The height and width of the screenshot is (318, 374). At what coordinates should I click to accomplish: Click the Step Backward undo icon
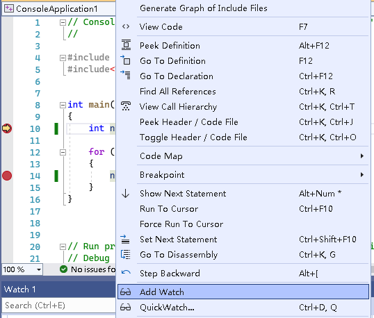point(126,272)
